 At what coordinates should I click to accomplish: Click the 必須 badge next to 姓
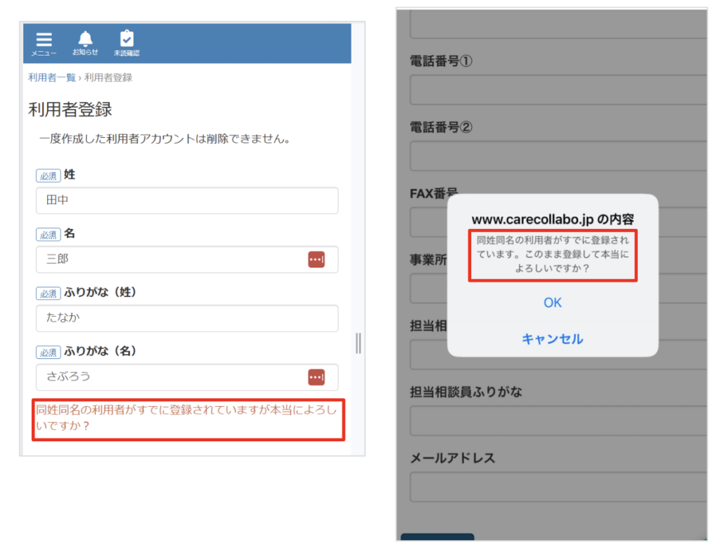pyautogui.click(x=49, y=176)
